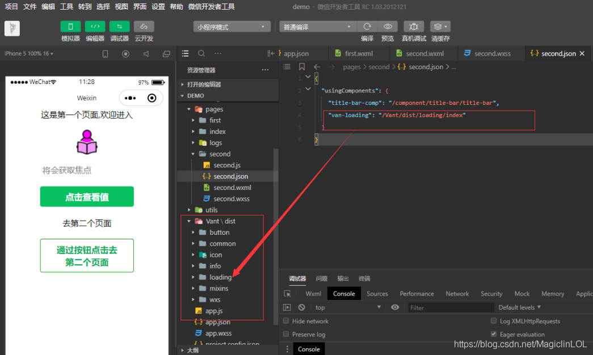Mute simulator sound speaker icon
This screenshot has height=355, width=593.
click(x=146, y=54)
